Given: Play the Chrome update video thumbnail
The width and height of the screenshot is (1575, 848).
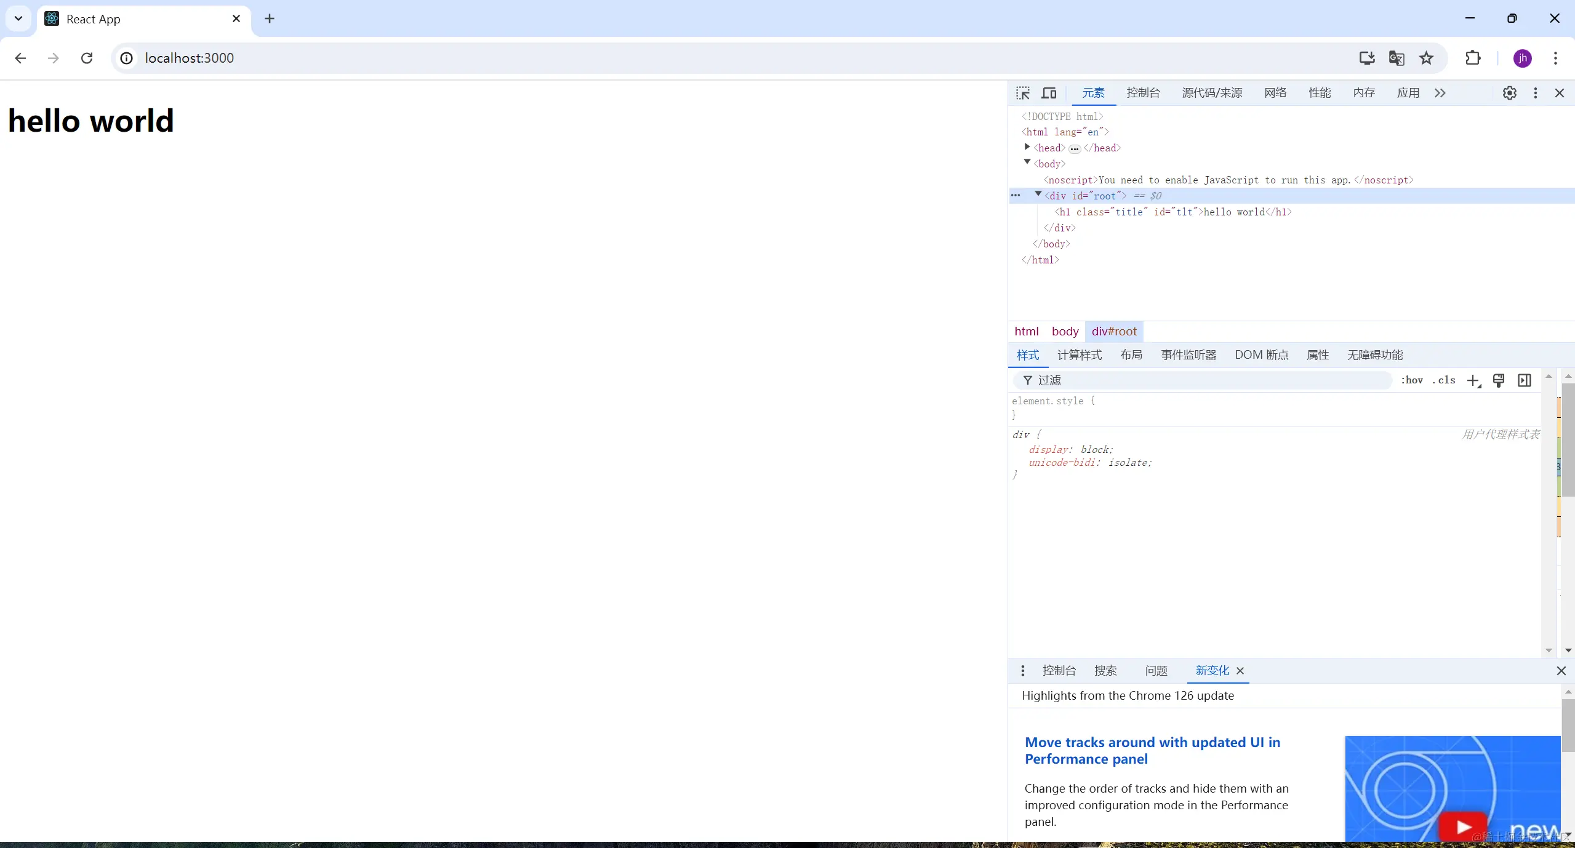Looking at the screenshot, I should click(x=1463, y=826).
